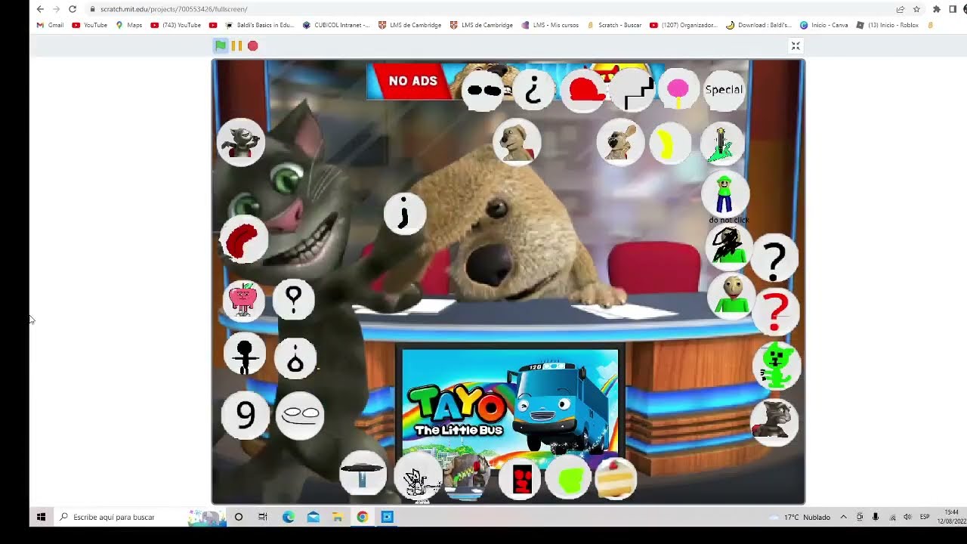Bookmark this page with the star
Image resolution: width=967 pixels, height=544 pixels.
pos(916,9)
